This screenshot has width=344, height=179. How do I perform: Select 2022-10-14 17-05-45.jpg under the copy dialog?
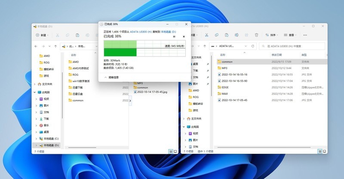click(150, 92)
